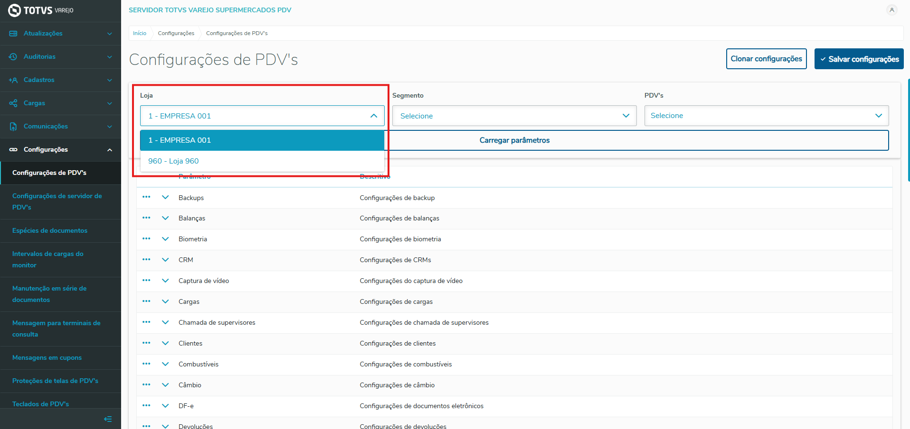Select Configurações de PDV's submenu item
The image size is (910, 429).
(61, 173)
